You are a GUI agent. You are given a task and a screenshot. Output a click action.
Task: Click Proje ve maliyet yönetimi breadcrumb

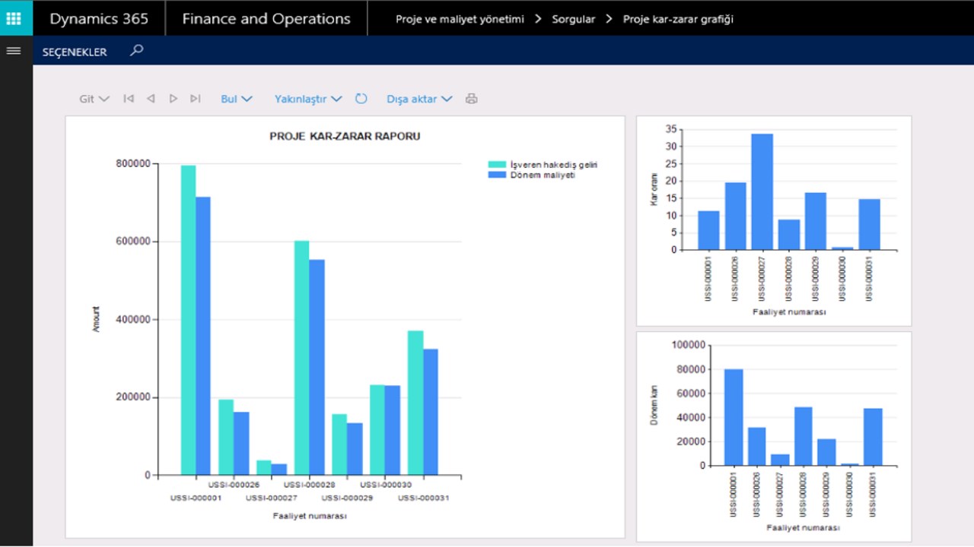tap(460, 19)
